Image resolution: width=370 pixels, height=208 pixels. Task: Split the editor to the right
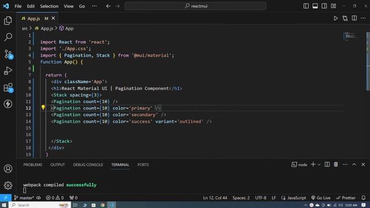354,18
